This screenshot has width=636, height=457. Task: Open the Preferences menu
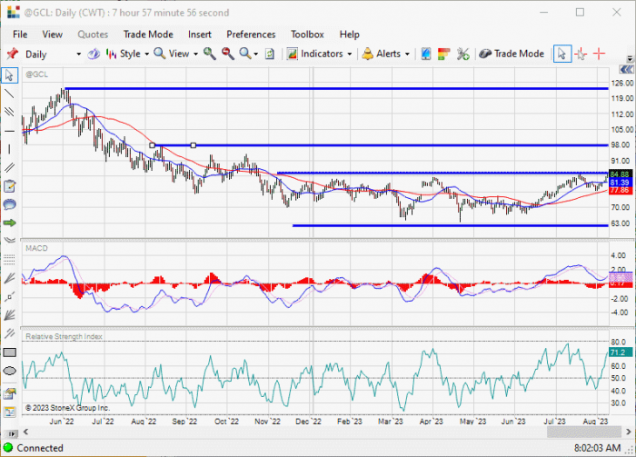tap(251, 35)
